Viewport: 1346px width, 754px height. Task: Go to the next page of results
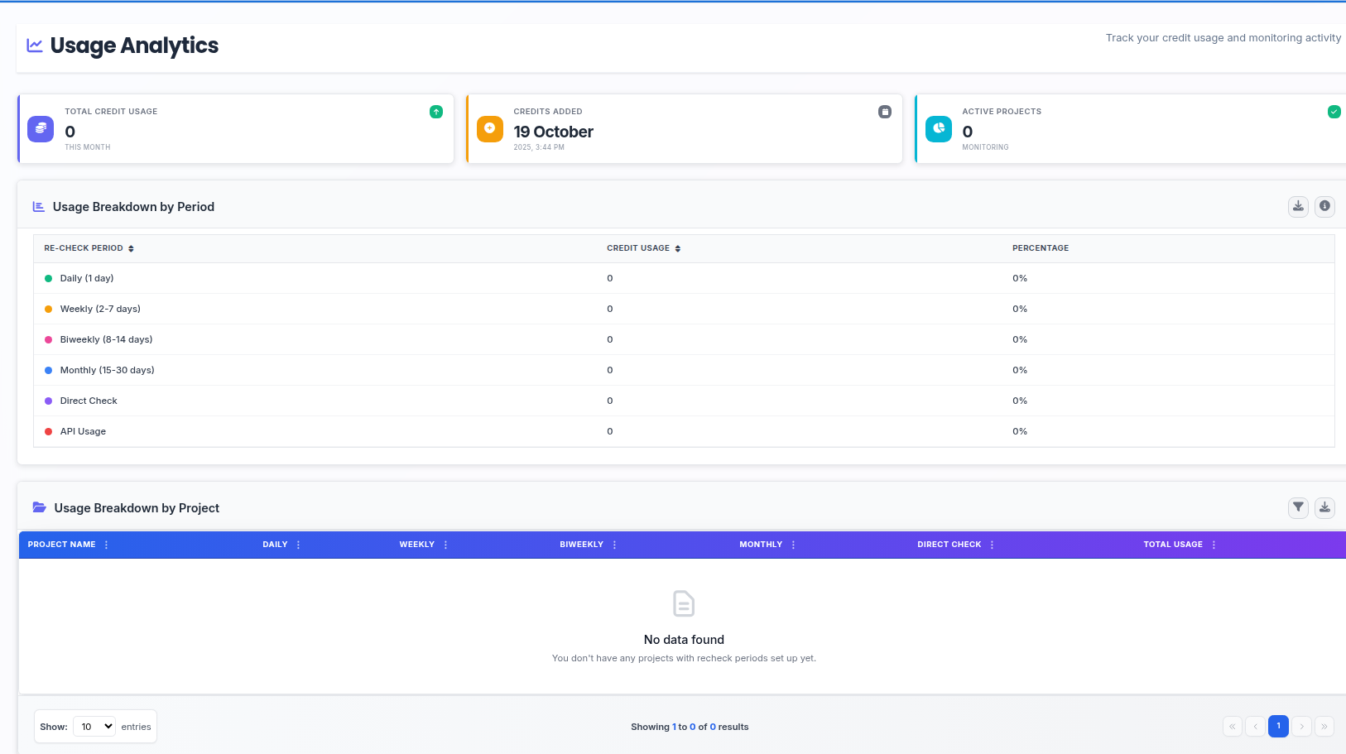click(1301, 726)
